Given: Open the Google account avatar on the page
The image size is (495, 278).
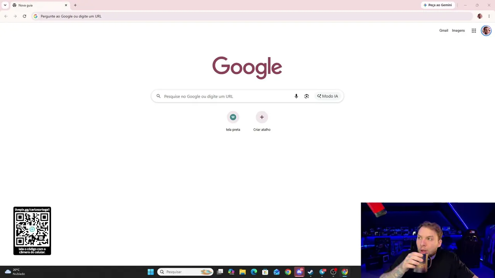Looking at the screenshot, I should (486, 31).
